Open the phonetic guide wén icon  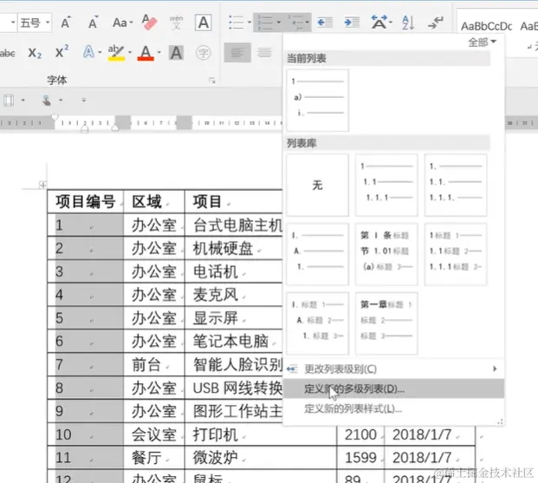point(176,23)
